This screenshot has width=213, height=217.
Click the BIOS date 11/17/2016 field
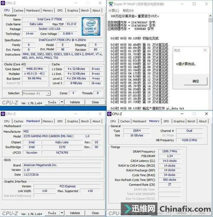coord(62,174)
